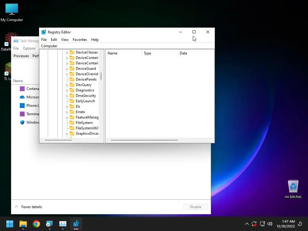Click Microsoft OneDrive cloud icon in Task Manager

pyautogui.click(x=22, y=97)
